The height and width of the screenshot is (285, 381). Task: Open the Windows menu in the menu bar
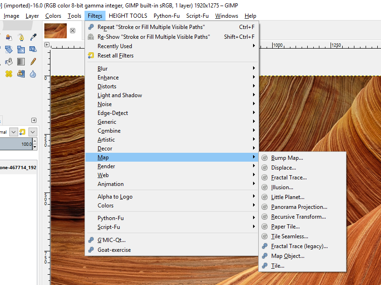226,16
